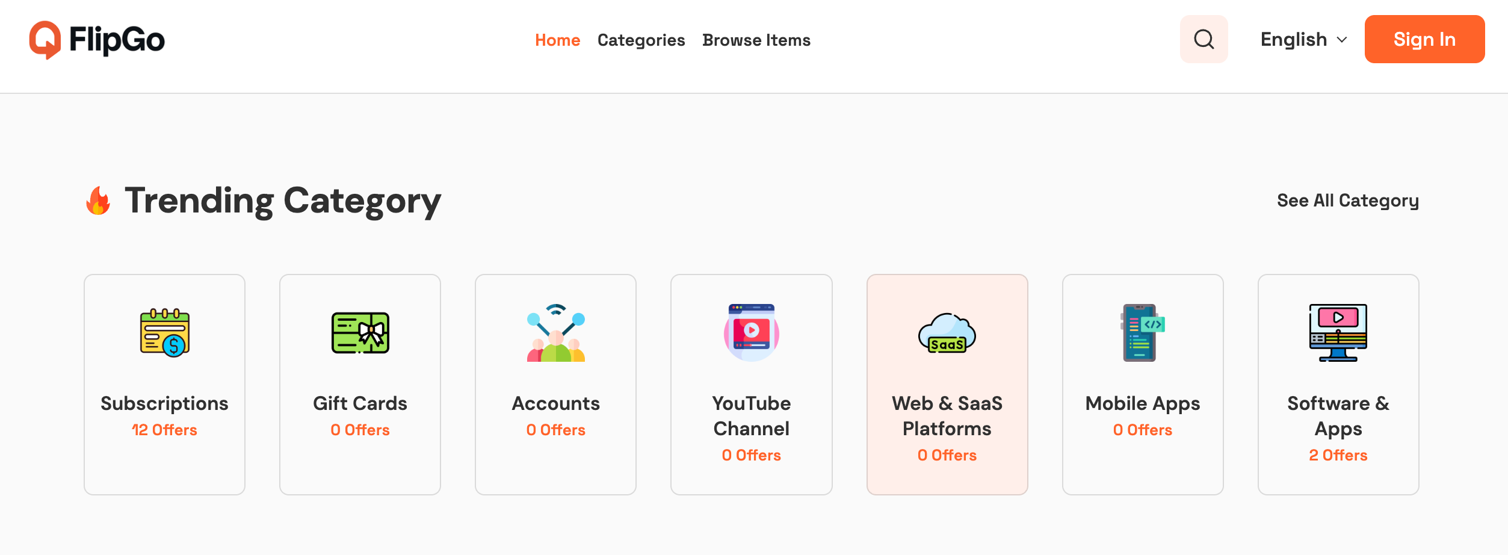Open the See All Category link
The width and height of the screenshot is (1508, 555).
(1347, 200)
